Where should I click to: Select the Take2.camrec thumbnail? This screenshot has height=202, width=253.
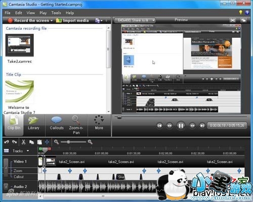click(20, 45)
